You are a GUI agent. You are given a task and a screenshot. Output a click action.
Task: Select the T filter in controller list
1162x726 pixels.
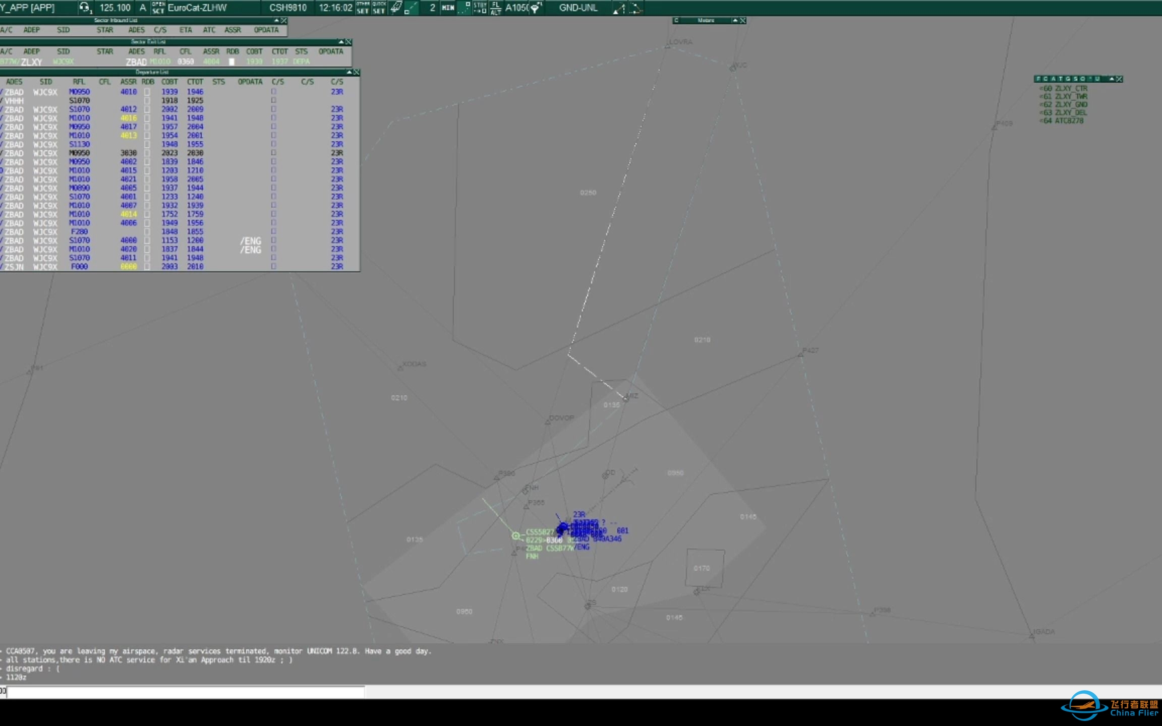pyautogui.click(x=1061, y=79)
